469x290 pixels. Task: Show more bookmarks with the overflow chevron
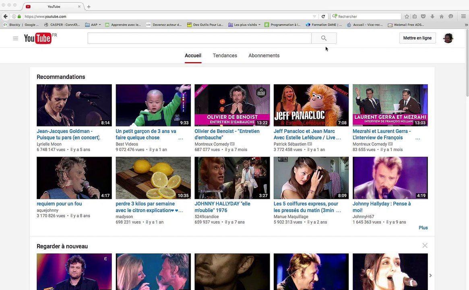[466, 25]
